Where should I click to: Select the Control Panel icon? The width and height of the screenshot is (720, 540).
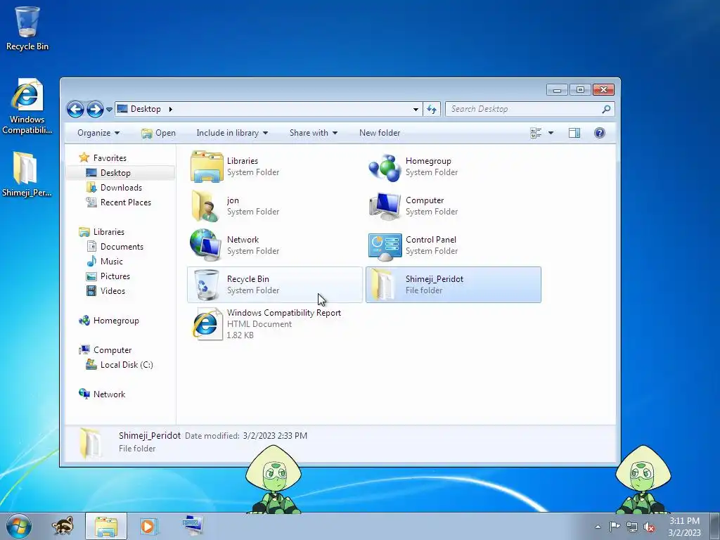(385, 246)
